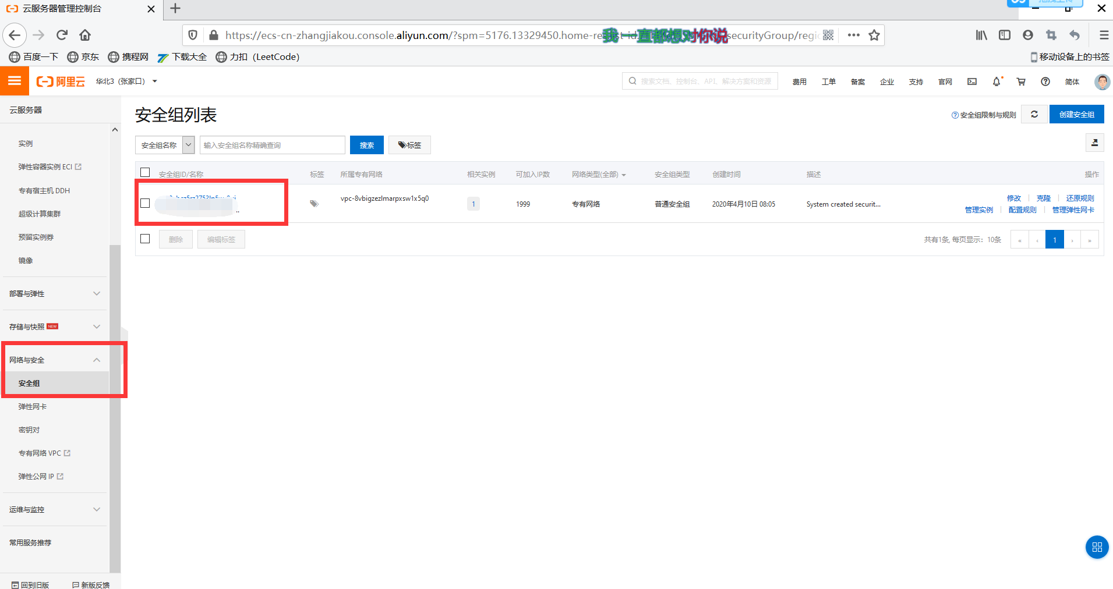This screenshot has height=589, width=1113.
Task: Click 回到旧版 at sidebar bottom
Action: (x=30, y=584)
